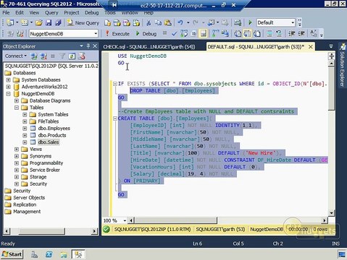This screenshot has height=260, width=347.
Task: Collapse the IF EXISTS code block
Action: (115, 84)
